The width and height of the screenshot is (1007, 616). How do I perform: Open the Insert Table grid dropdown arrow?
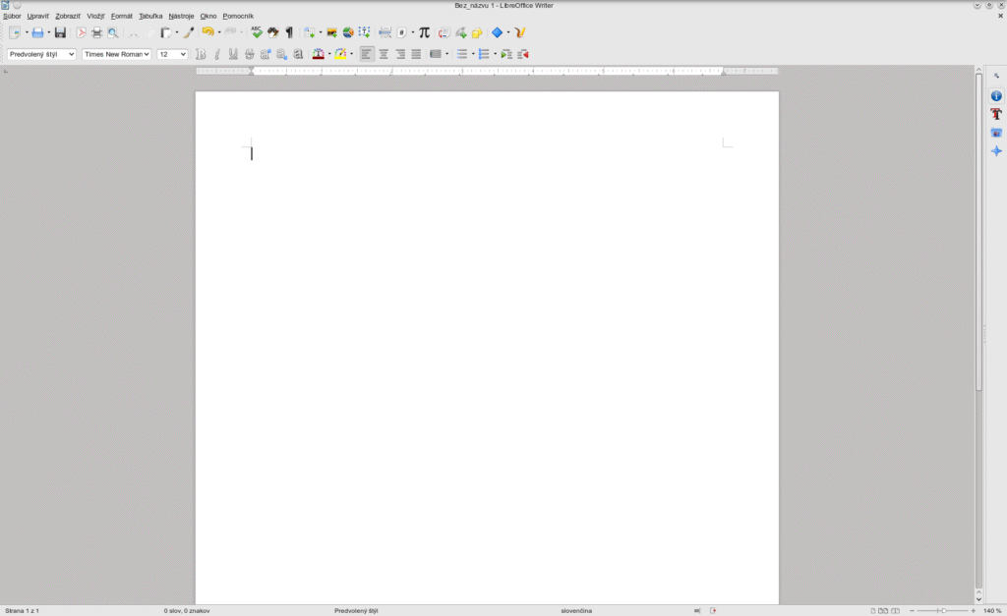(x=321, y=32)
